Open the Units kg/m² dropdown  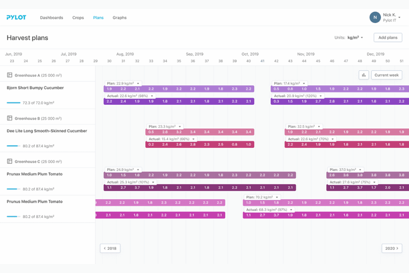coord(355,38)
